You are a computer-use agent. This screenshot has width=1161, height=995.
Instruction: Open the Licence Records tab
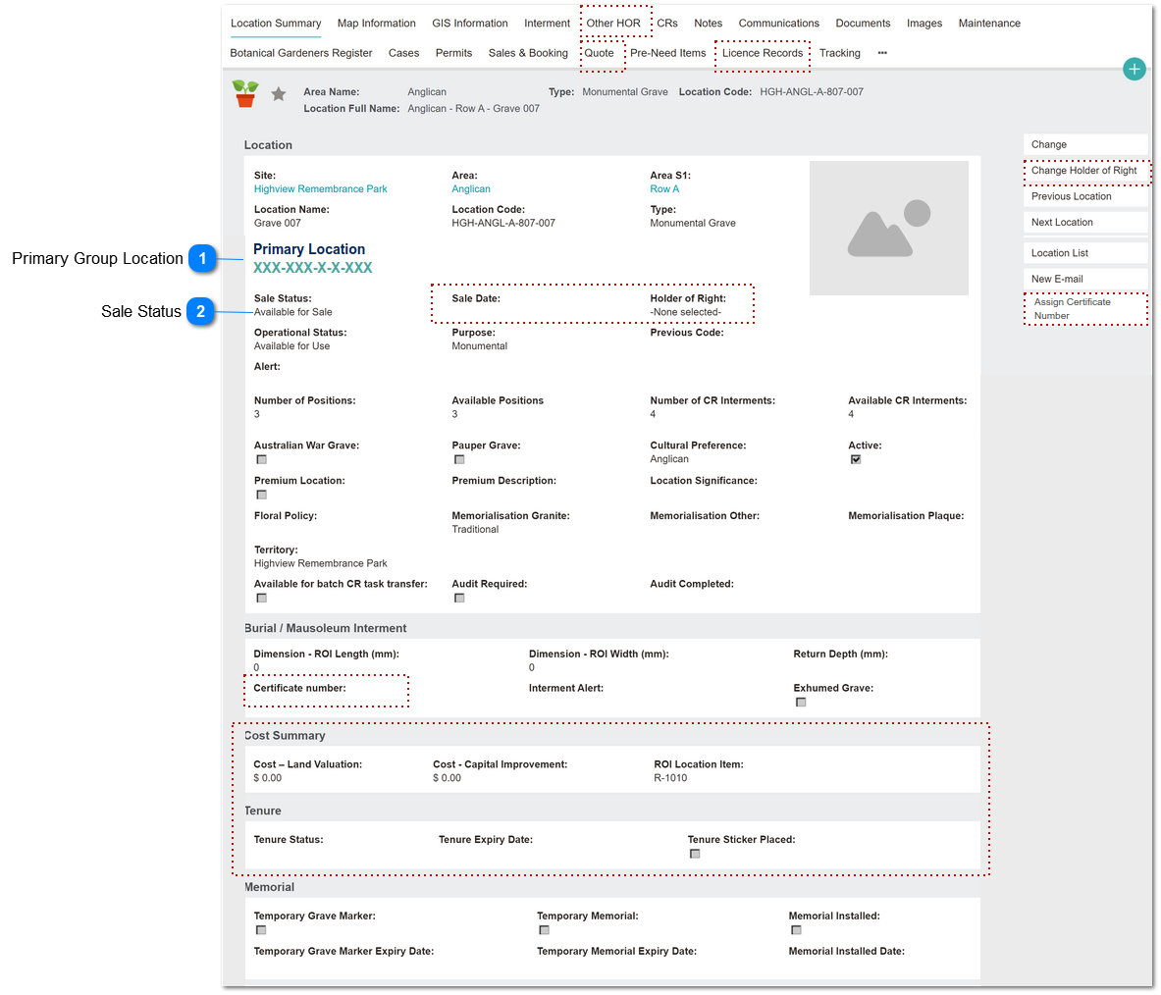click(762, 53)
